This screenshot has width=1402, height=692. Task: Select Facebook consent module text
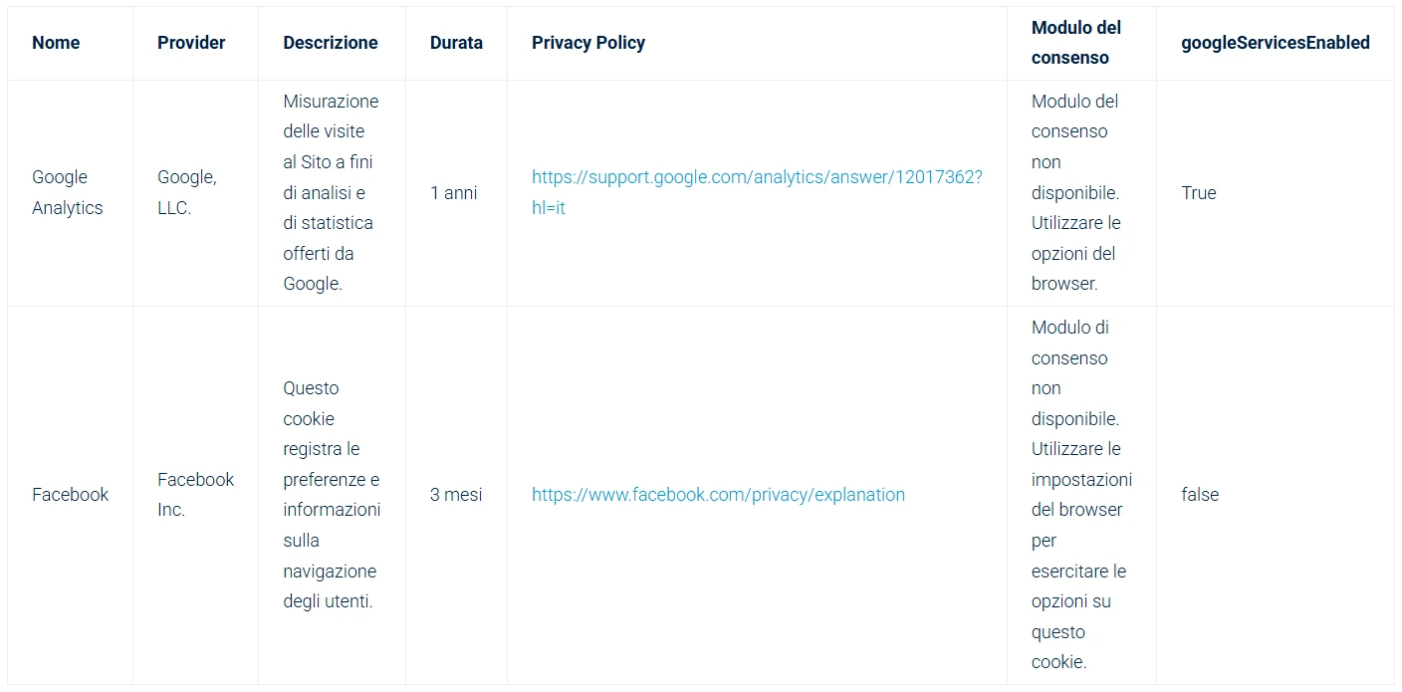(x=1081, y=495)
